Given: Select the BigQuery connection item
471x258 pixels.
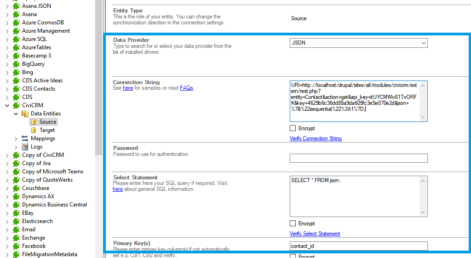Looking at the screenshot, I should [33, 64].
